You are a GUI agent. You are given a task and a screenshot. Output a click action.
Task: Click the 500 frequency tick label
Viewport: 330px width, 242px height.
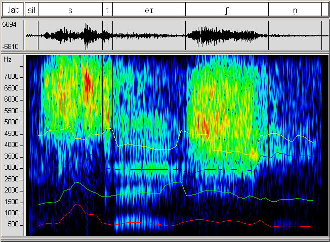(13, 224)
